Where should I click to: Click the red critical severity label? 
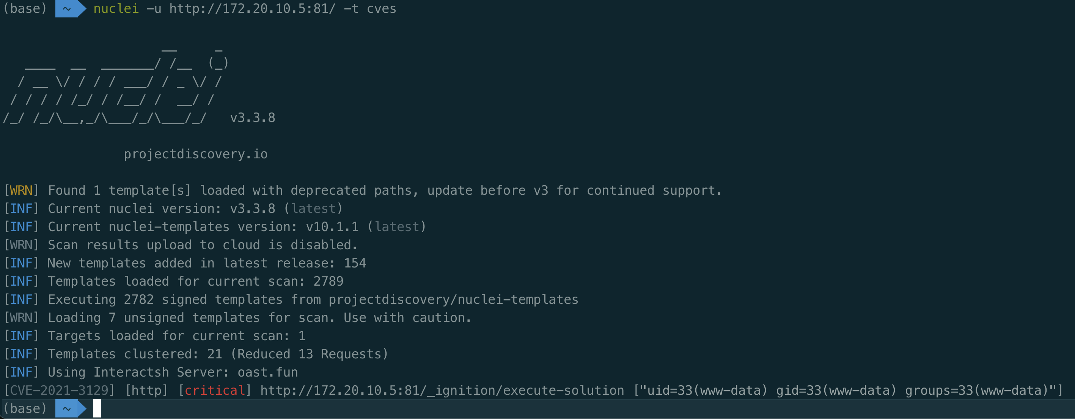214,391
